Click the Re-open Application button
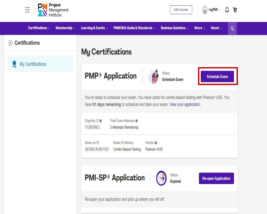267x214 pixels. (x=216, y=178)
